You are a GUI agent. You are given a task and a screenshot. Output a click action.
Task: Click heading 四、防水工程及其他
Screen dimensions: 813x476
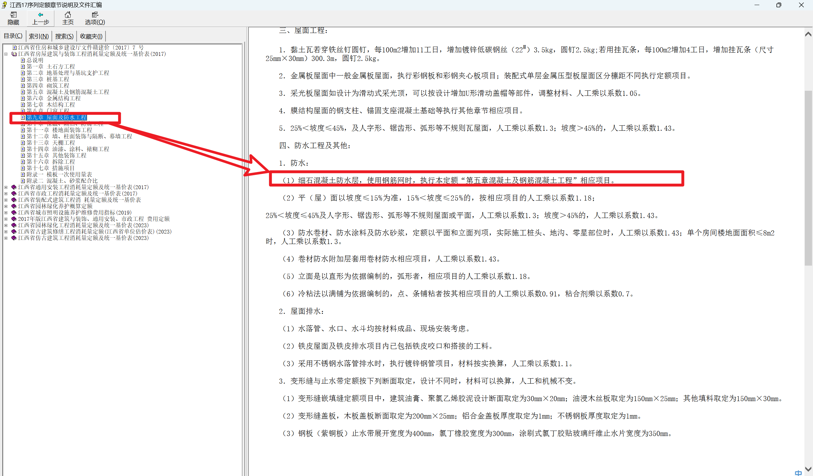(315, 146)
